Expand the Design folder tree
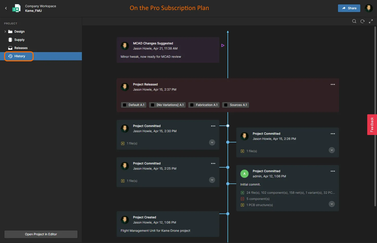The width and height of the screenshot is (377, 243). (x=5, y=32)
